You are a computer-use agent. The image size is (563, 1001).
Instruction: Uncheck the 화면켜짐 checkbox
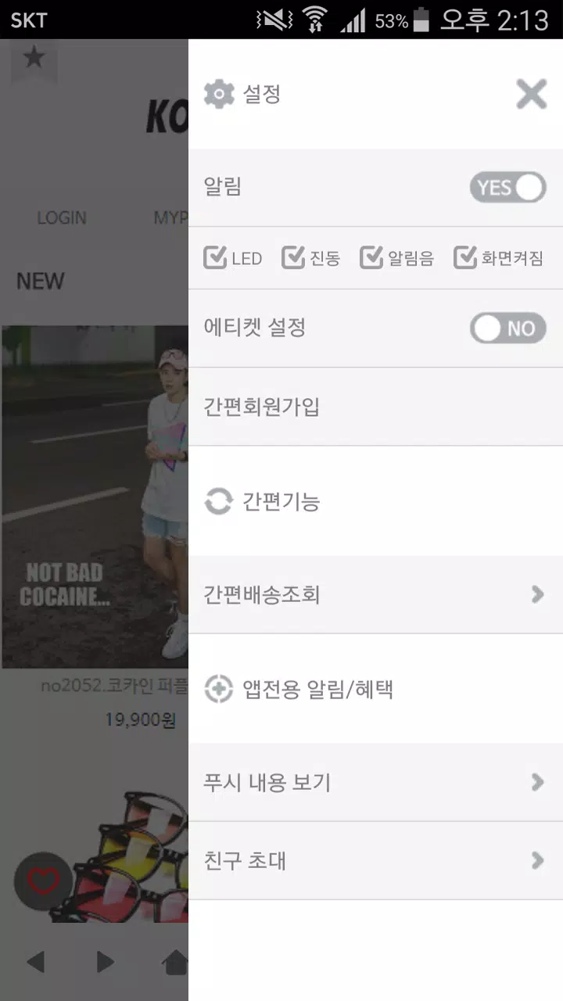465,257
